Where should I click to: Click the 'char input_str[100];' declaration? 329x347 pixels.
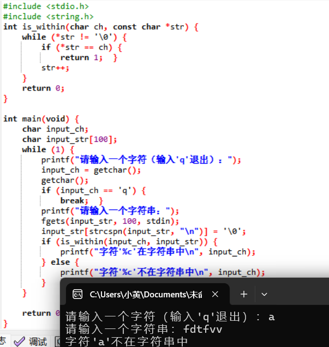(69, 140)
